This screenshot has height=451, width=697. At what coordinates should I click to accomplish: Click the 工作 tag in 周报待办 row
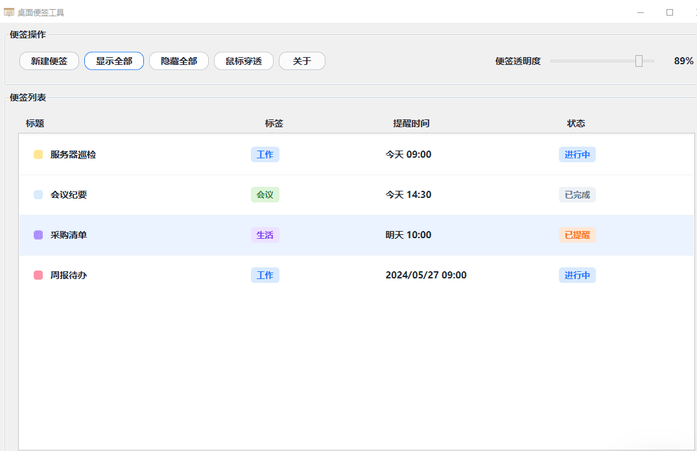tap(265, 275)
